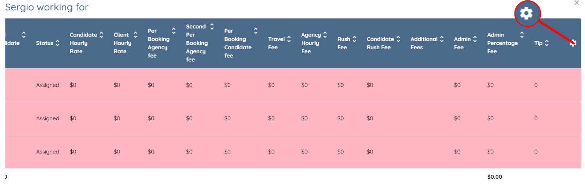This screenshot has height=190, width=585.
Task: Sort Second Per Booking Agency fee arrows
Action: point(212,26)
